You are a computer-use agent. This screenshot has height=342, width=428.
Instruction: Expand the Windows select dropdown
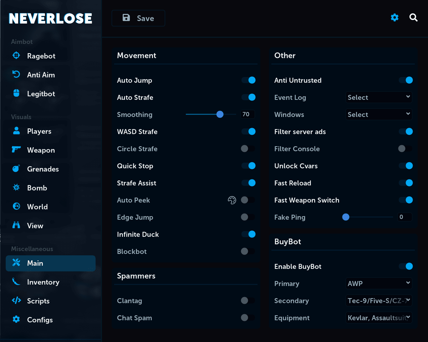pos(379,114)
